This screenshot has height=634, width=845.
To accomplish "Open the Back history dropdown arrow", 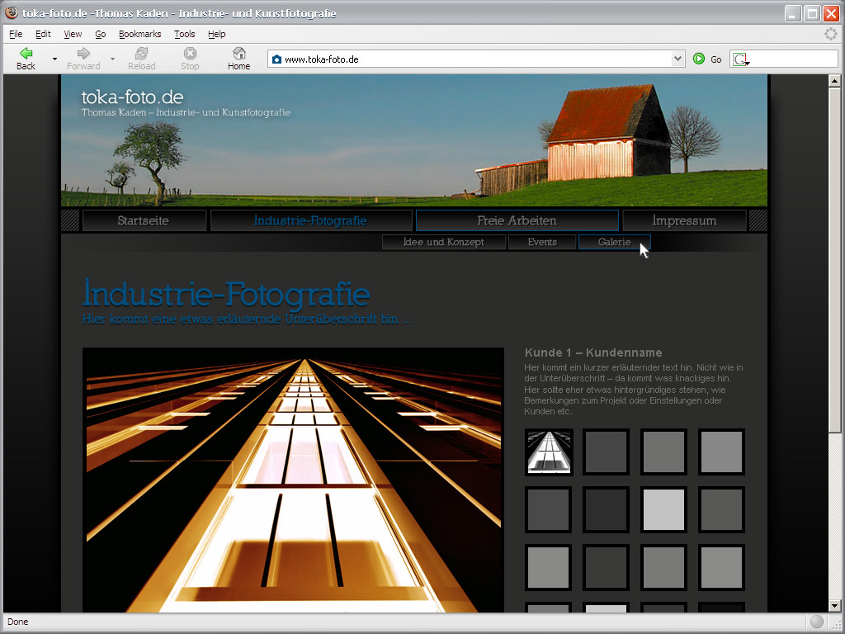I will 54,59.
